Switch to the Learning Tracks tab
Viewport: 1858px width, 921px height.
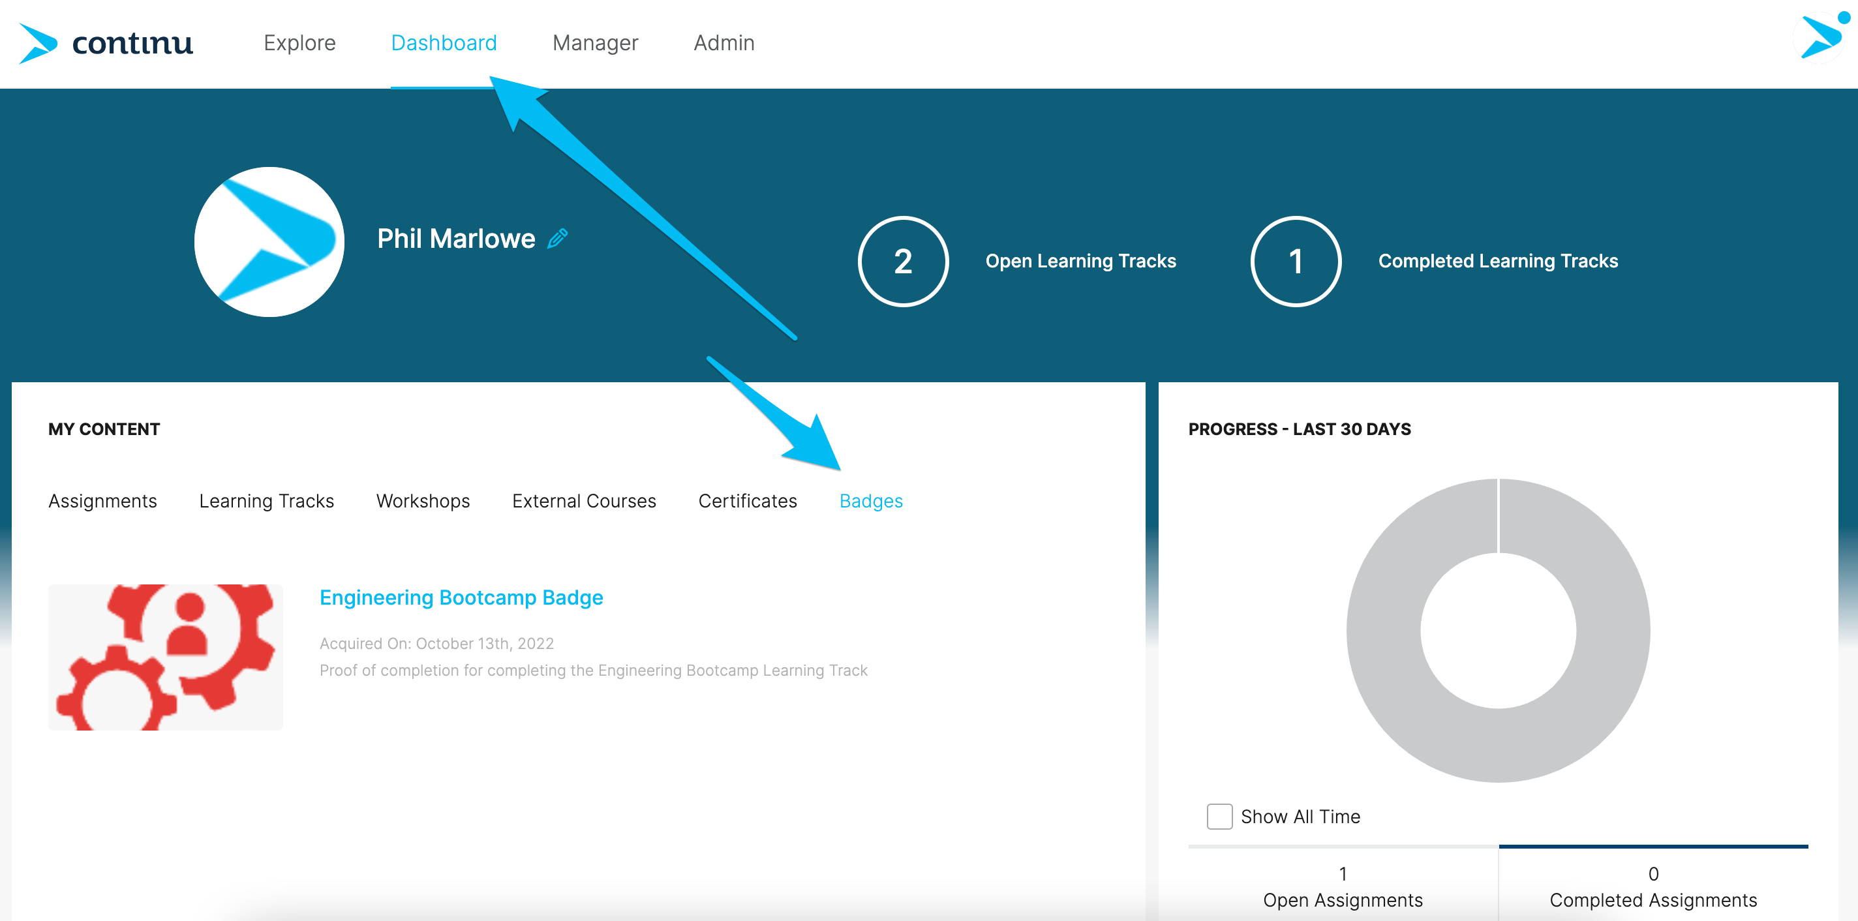tap(266, 500)
